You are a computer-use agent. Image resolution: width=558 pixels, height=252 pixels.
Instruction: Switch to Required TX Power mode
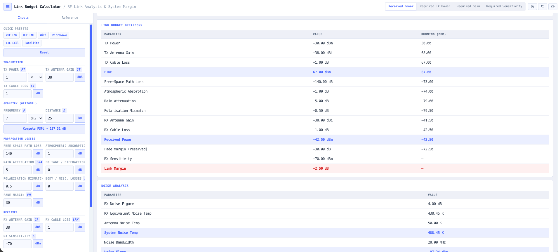[x=435, y=6]
